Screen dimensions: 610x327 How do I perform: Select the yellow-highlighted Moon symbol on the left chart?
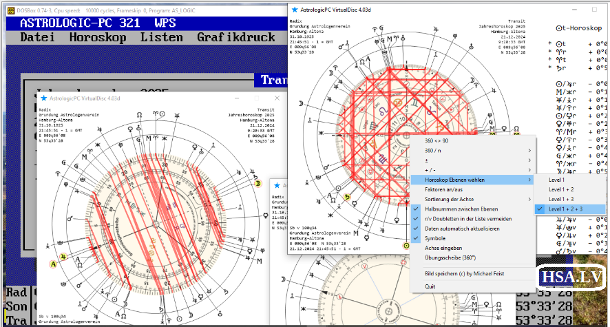(259, 184)
